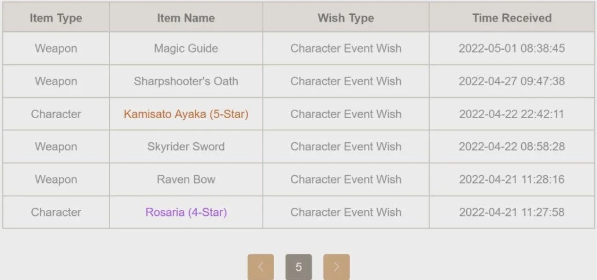Click the Item Type column header
The image size is (597, 280).
tap(56, 18)
